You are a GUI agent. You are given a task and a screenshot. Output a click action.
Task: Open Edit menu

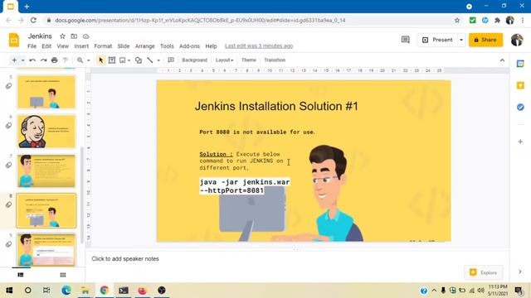click(46, 46)
